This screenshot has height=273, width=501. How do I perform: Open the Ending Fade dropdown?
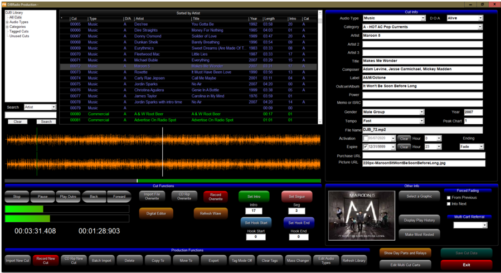click(x=481, y=147)
